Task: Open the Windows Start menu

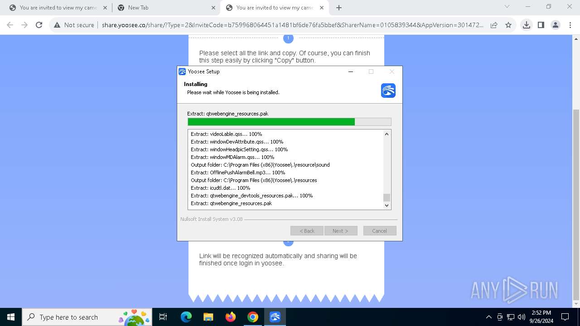Action: click(x=10, y=317)
